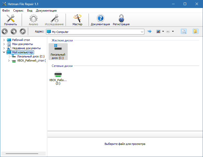Image resolution: width=203 pixels, height=157 pixels.
Task: Expand the Рабочий стол tree node
Action: 4,40
